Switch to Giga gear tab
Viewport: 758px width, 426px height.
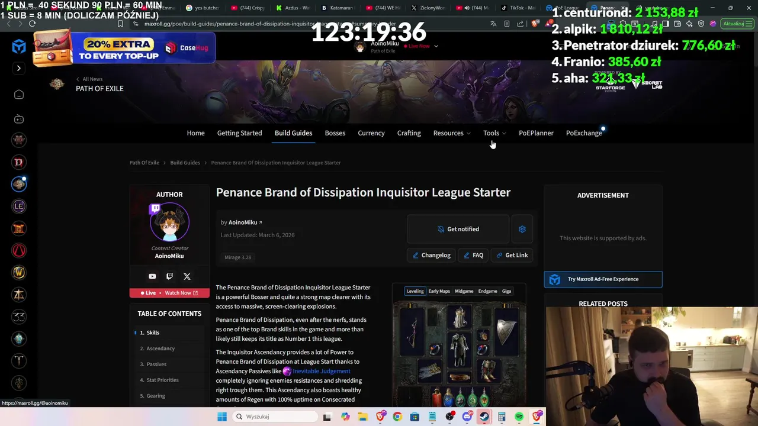click(x=506, y=291)
